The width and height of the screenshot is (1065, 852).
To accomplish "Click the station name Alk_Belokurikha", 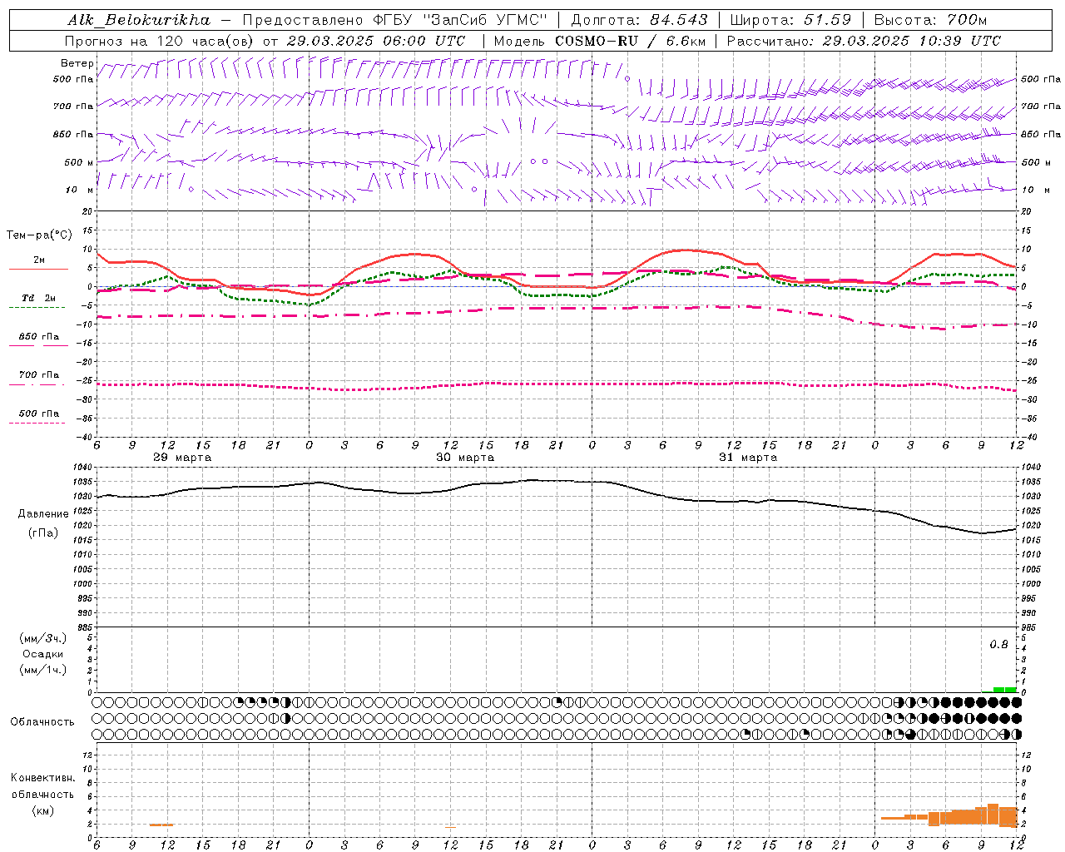I will click(140, 20).
